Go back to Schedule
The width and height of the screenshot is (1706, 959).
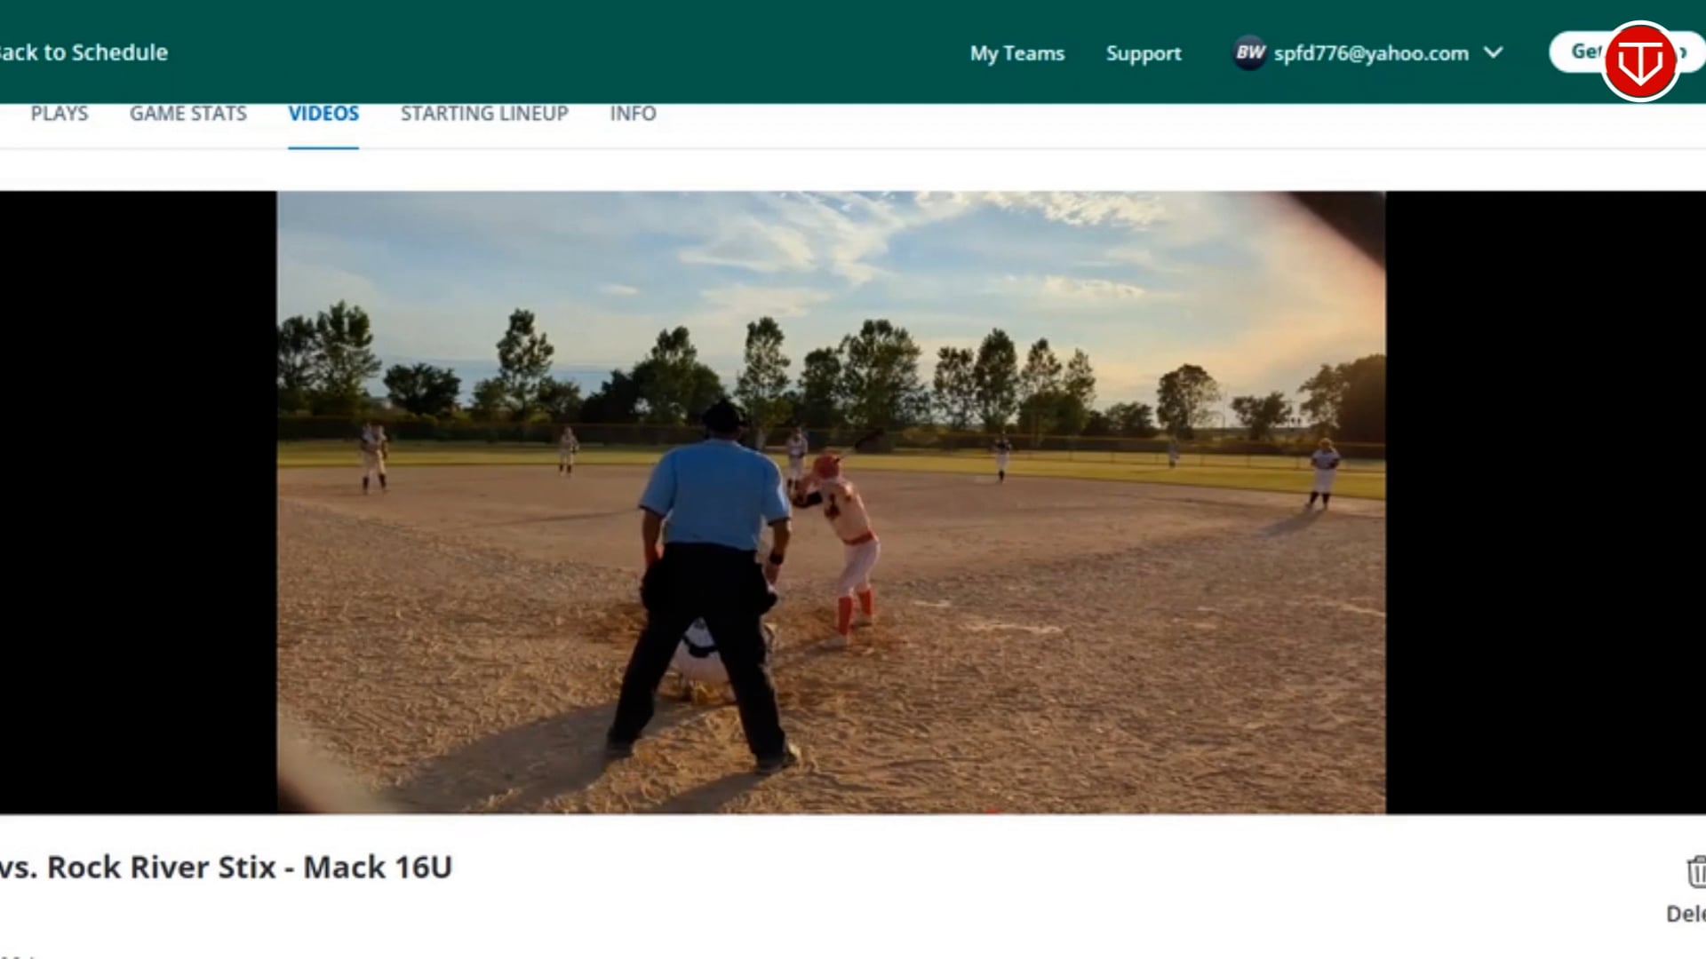point(84,52)
